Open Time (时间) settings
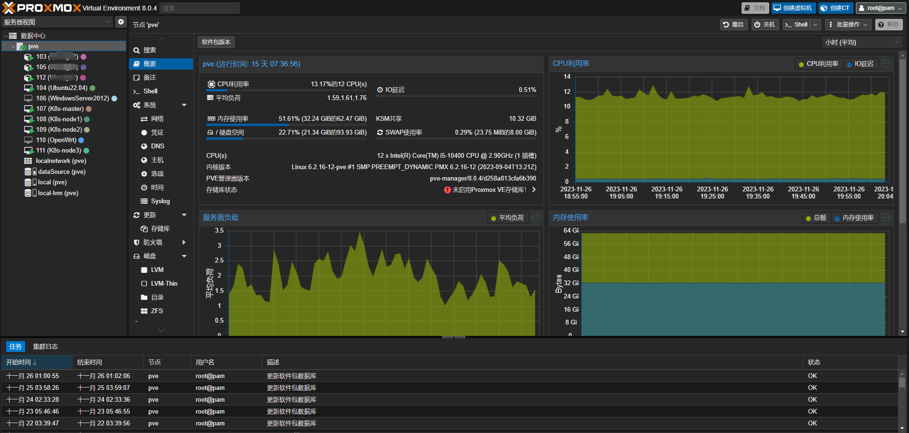The image size is (909, 433). [161, 188]
